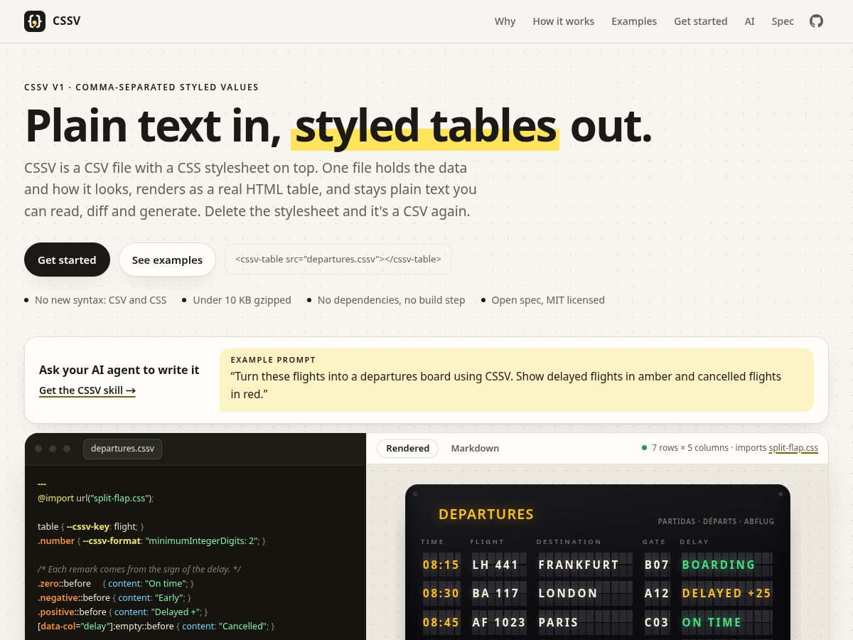Click the 08:45 time cell
Viewport: 853px width, 640px height.
441,622
